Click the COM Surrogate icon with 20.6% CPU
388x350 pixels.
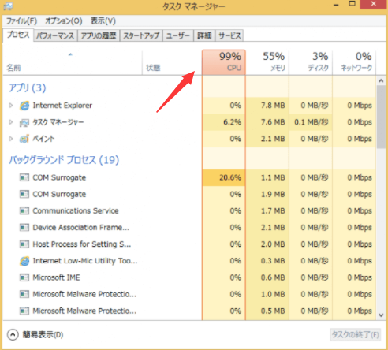point(24,177)
